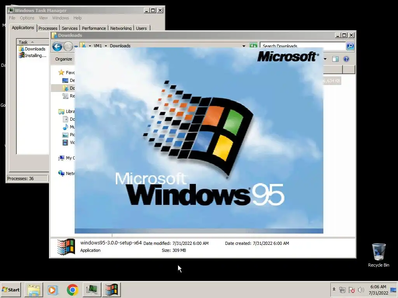The height and width of the screenshot is (298, 398).
Task: Click the windows95-3.0.0-setup-x64 file name
Action: point(111,243)
